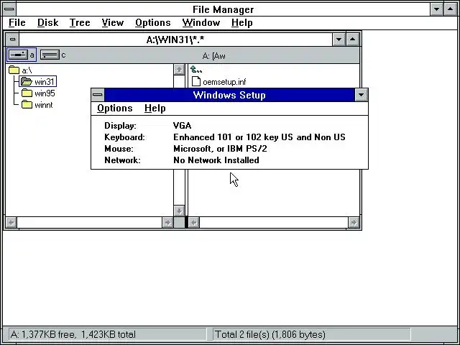Click the A: volume label text

coord(214,56)
